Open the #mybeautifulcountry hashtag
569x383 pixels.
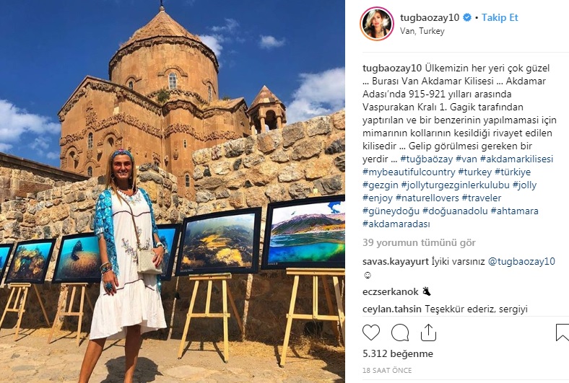pyautogui.click(x=409, y=172)
